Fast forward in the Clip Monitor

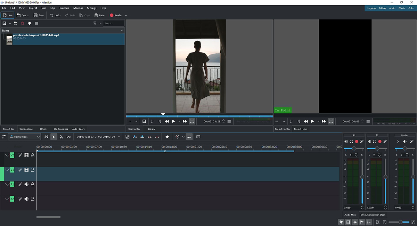click(185, 121)
